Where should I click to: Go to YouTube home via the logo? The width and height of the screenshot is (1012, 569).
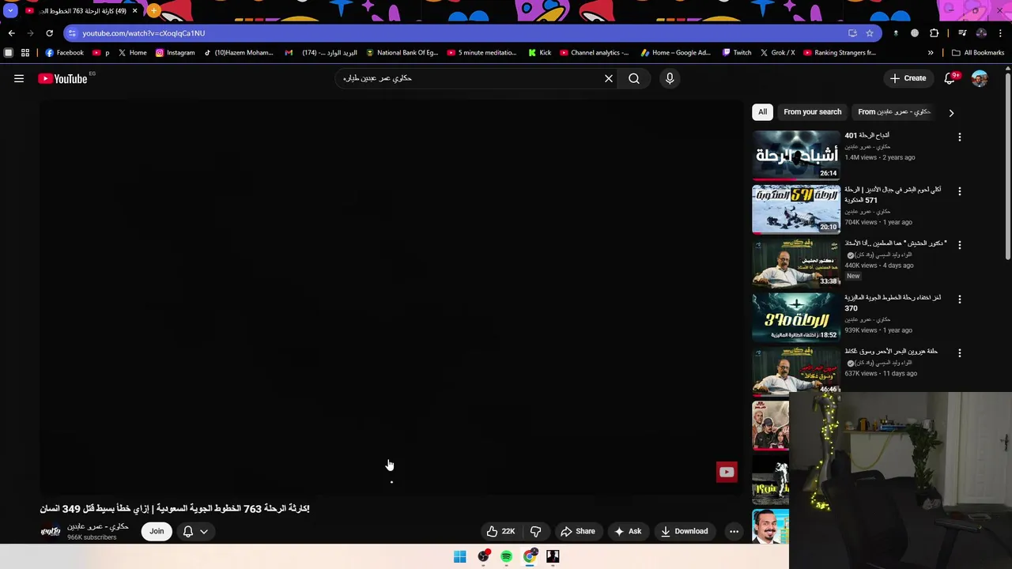(x=62, y=78)
